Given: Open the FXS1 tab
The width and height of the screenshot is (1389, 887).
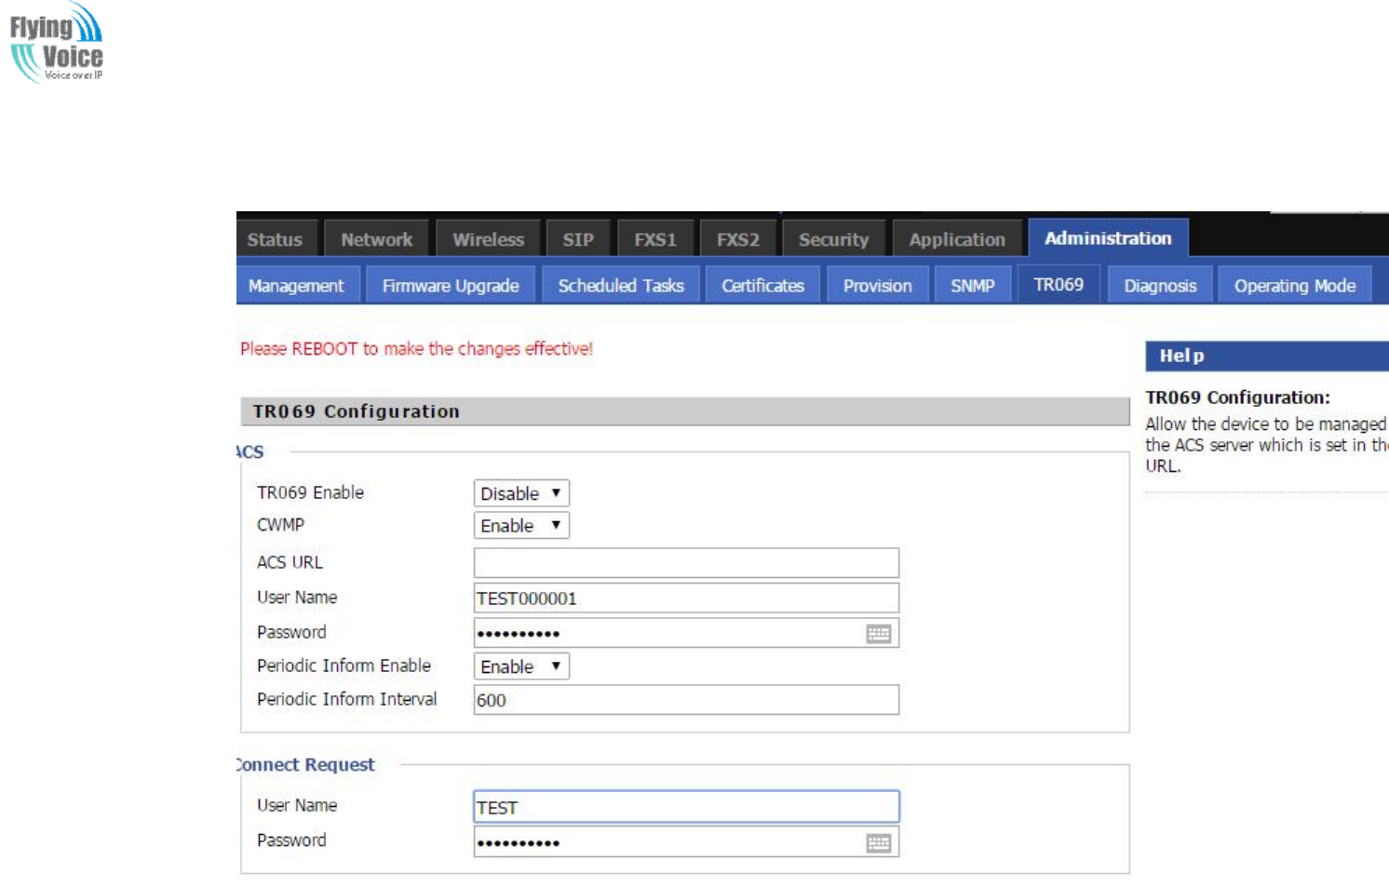Looking at the screenshot, I should coord(655,239).
